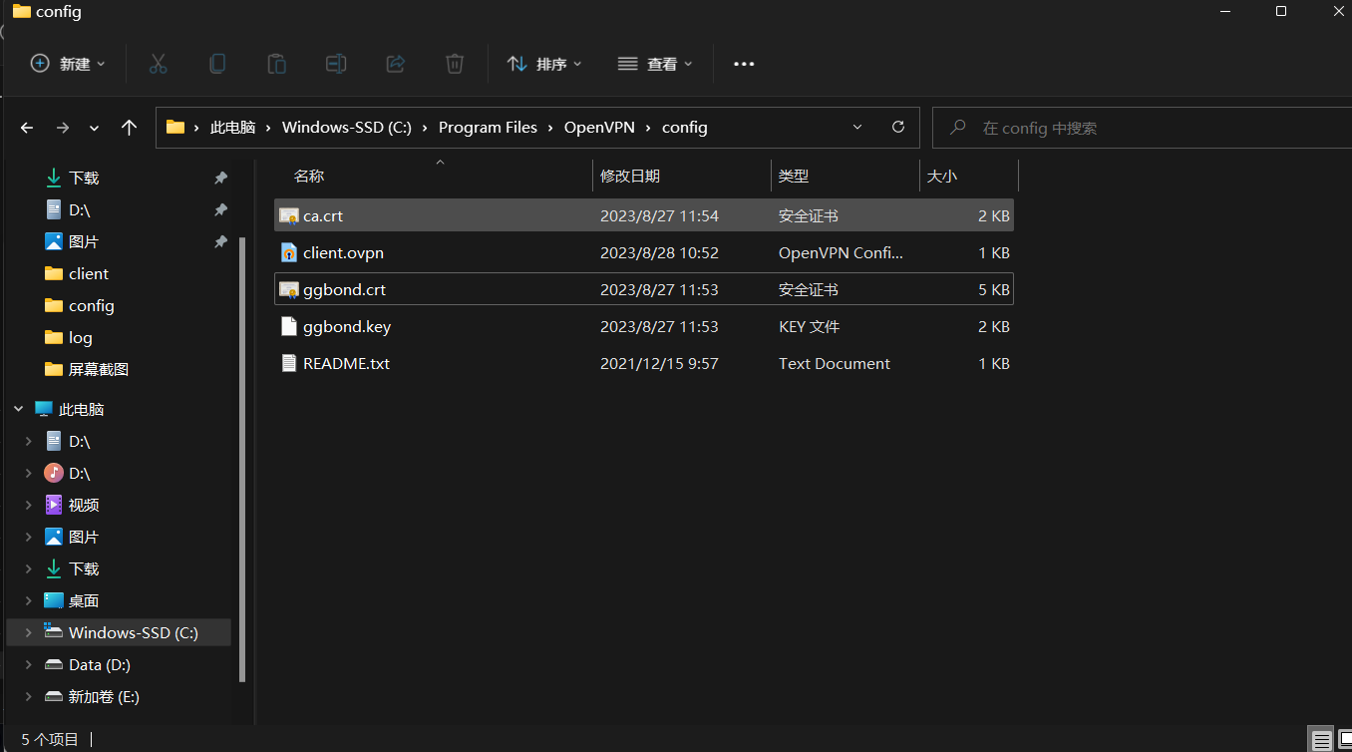Image resolution: width=1352 pixels, height=752 pixels.
Task: Open the address bar history dropdown
Action: point(857,128)
